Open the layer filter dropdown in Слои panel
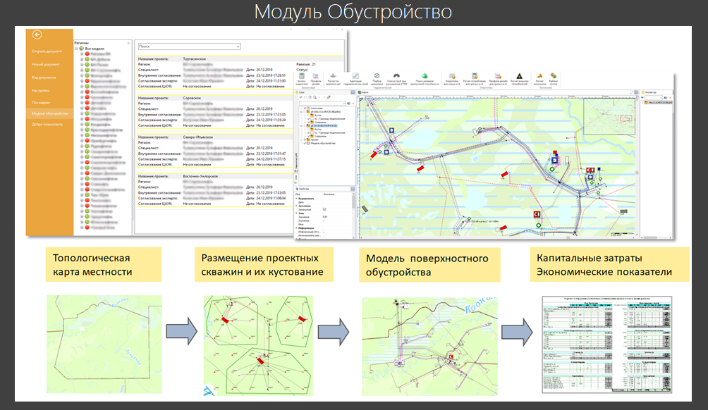The height and width of the screenshot is (410, 708). point(343,104)
